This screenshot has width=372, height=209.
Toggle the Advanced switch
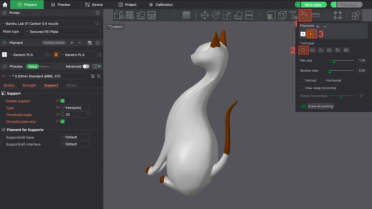point(86,66)
